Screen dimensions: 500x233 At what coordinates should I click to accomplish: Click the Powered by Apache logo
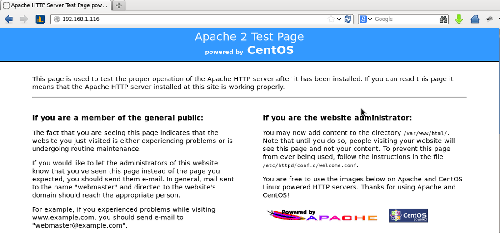(x=322, y=216)
